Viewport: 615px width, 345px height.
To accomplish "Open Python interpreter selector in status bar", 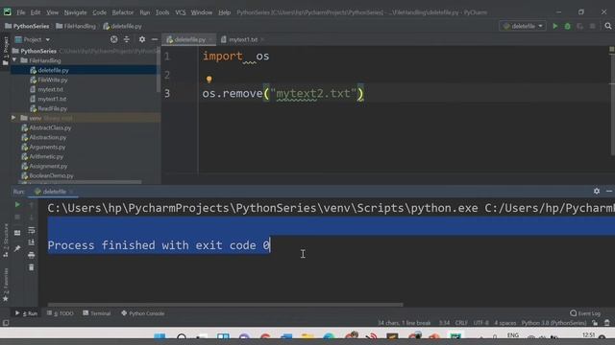I will click(553, 323).
